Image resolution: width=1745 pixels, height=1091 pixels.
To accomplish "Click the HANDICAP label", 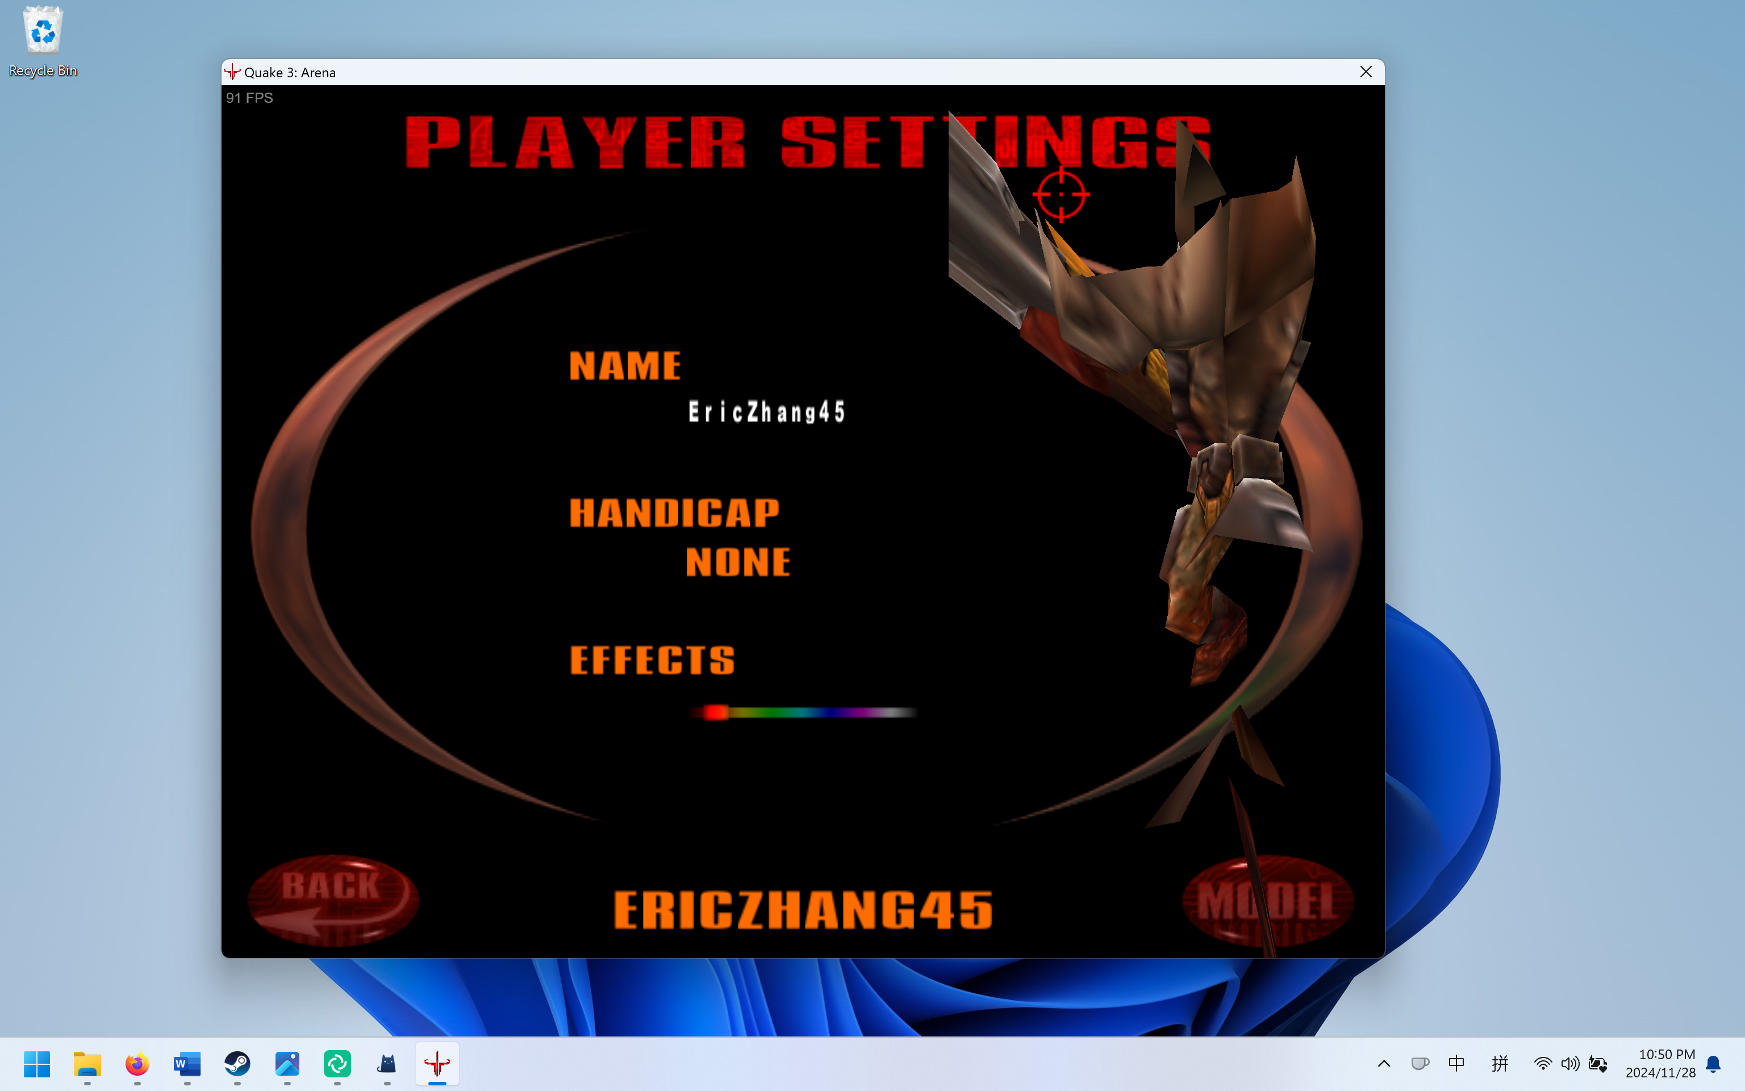I will [674, 513].
